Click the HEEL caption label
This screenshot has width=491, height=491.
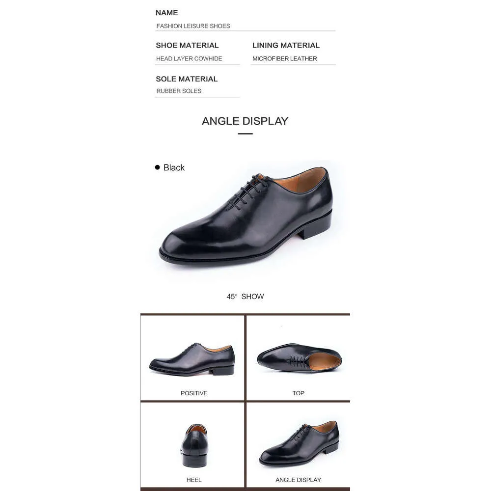pos(194,480)
